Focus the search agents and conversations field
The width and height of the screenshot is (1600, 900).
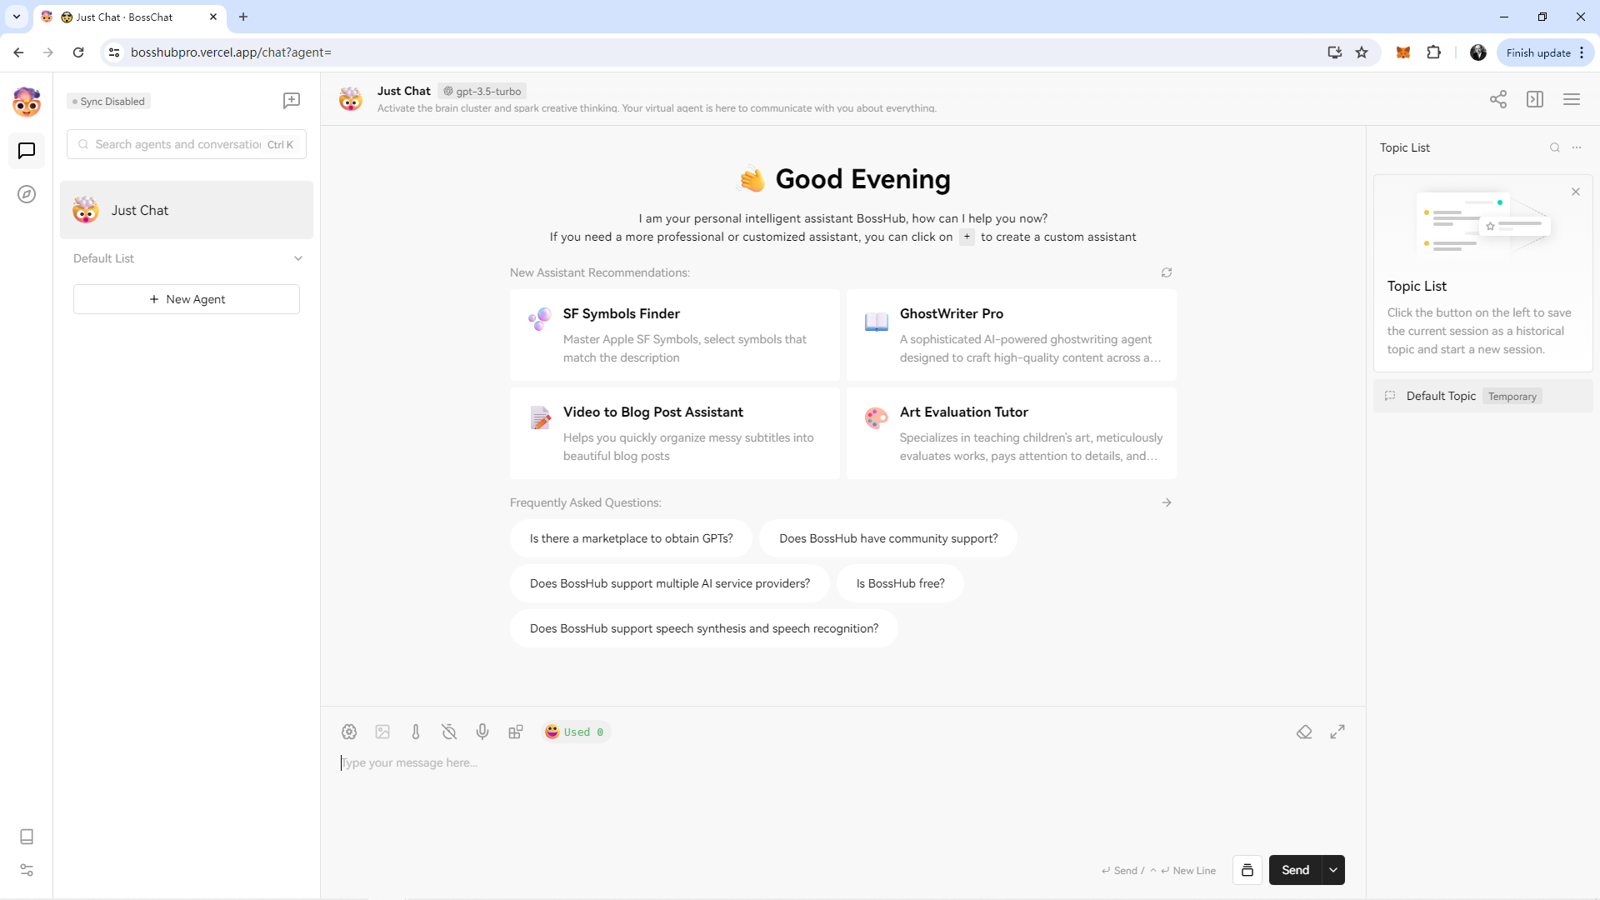177,144
